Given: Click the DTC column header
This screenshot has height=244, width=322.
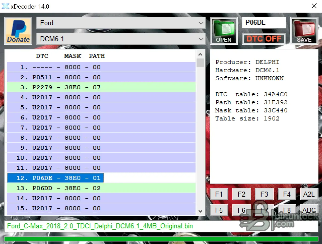Looking at the screenshot, I should pos(42,56).
